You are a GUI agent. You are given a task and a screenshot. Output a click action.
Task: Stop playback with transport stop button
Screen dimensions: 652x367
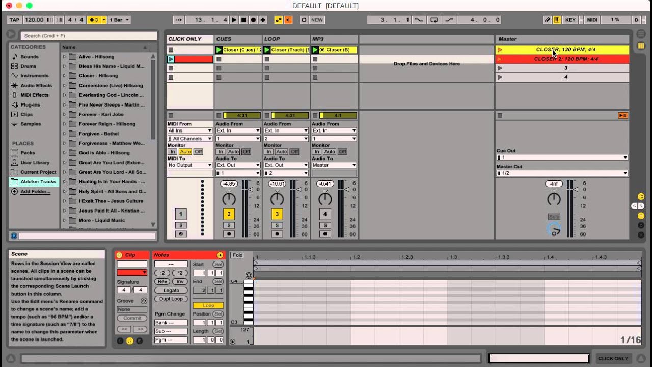[244, 20]
